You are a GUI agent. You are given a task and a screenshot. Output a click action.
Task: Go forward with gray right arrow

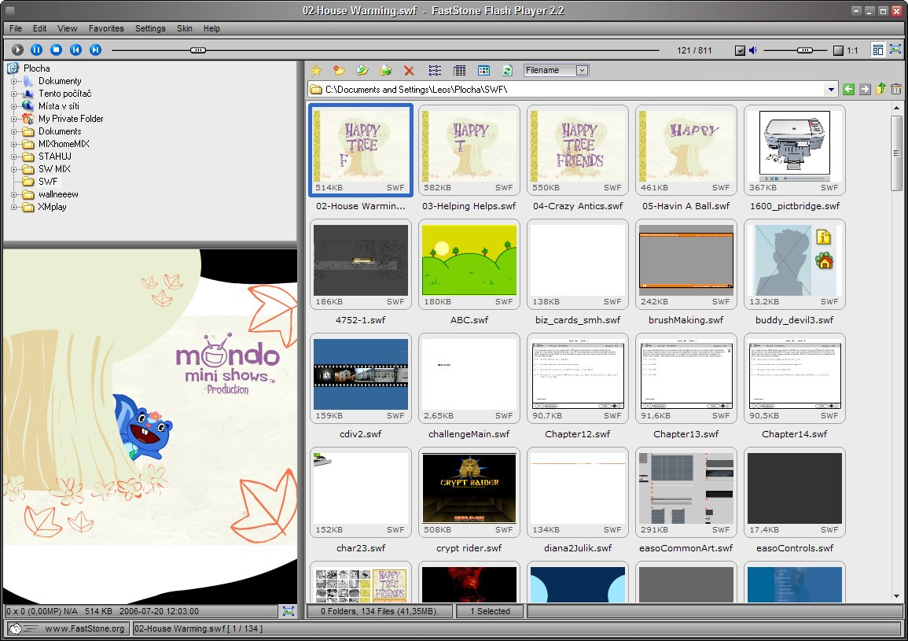tap(865, 89)
